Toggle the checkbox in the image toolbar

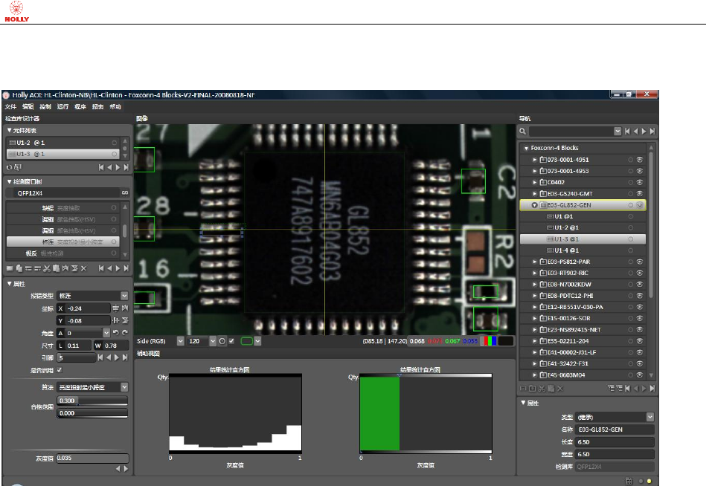click(231, 341)
